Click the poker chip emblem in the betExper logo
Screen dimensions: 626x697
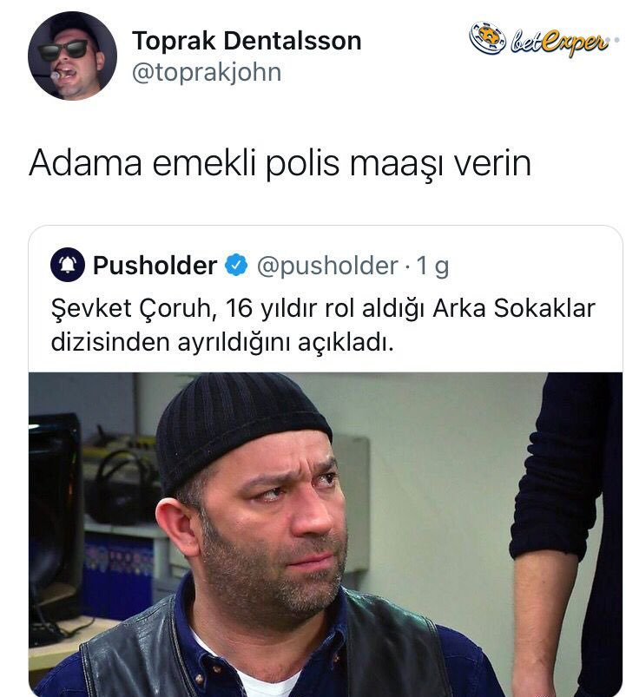pyautogui.click(x=488, y=38)
